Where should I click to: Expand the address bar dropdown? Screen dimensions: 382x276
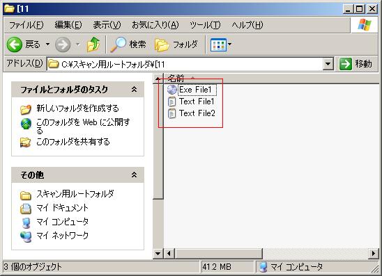click(x=328, y=64)
